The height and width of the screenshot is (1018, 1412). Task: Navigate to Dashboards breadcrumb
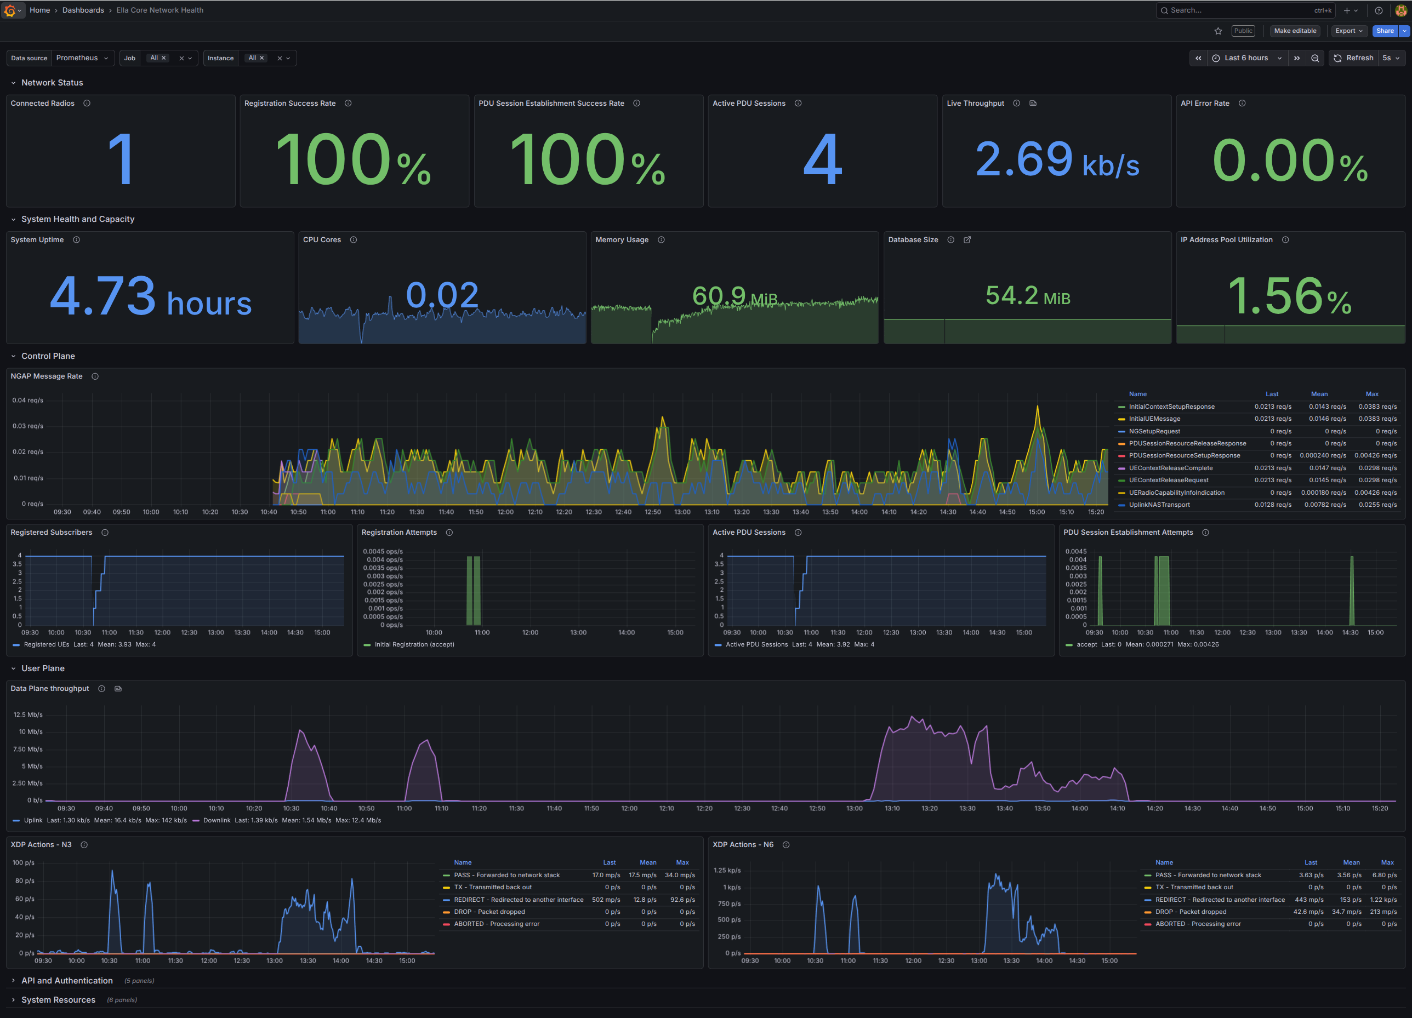(x=83, y=10)
